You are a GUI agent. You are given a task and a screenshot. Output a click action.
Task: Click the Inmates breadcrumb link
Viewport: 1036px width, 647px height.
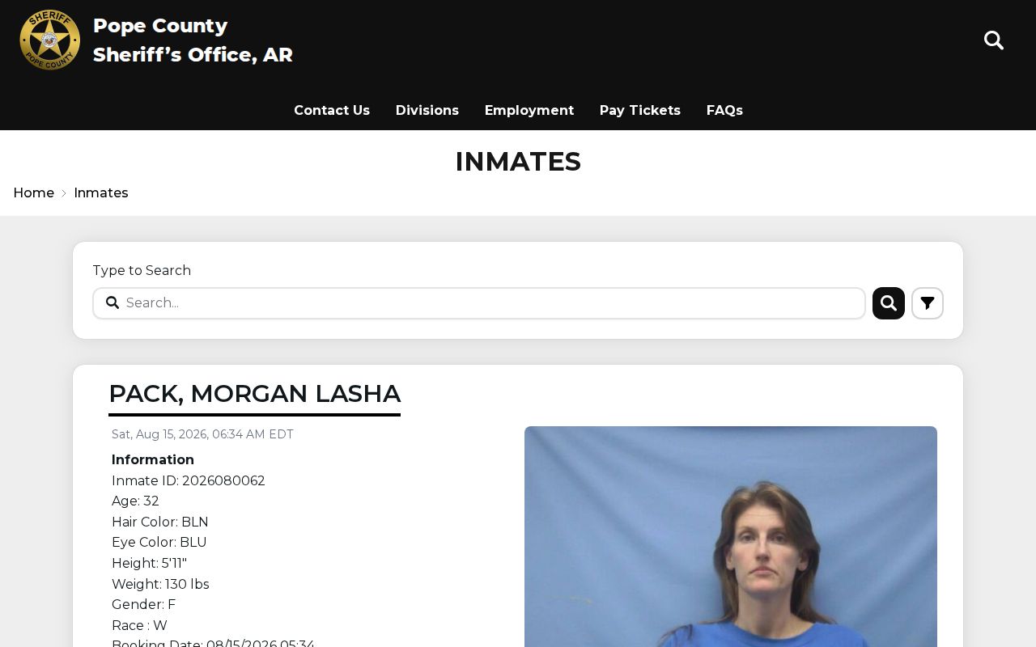click(x=101, y=192)
